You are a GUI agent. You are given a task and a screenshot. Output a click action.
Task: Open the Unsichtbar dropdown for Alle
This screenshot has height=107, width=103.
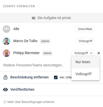[84, 29]
